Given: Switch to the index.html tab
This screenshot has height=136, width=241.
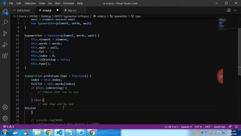Looking at the screenshot, I should click(23, 10).
